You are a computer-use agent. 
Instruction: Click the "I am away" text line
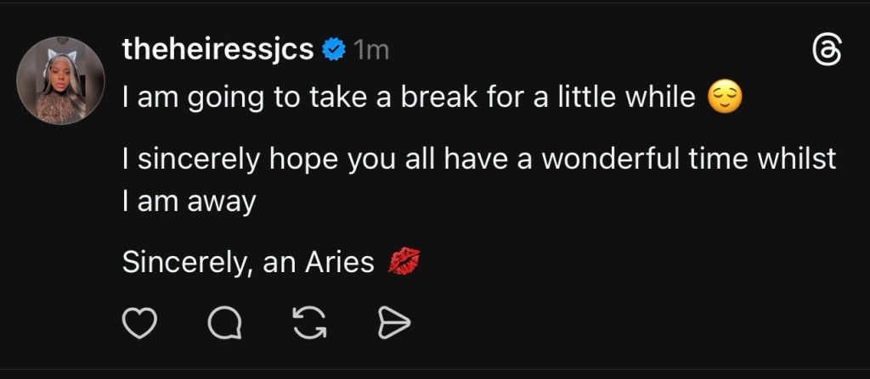[189, 202]
